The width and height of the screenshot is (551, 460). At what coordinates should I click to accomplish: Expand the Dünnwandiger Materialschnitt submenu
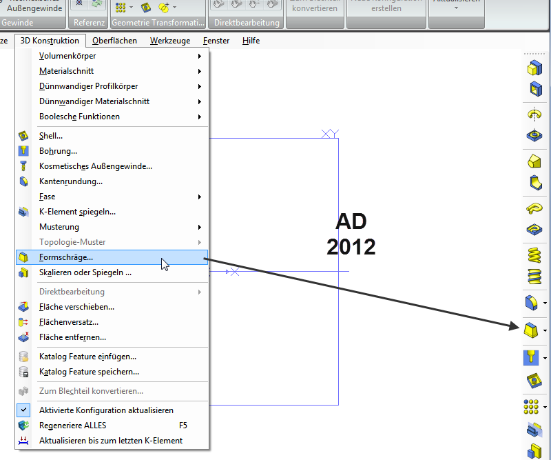[112, 101]
